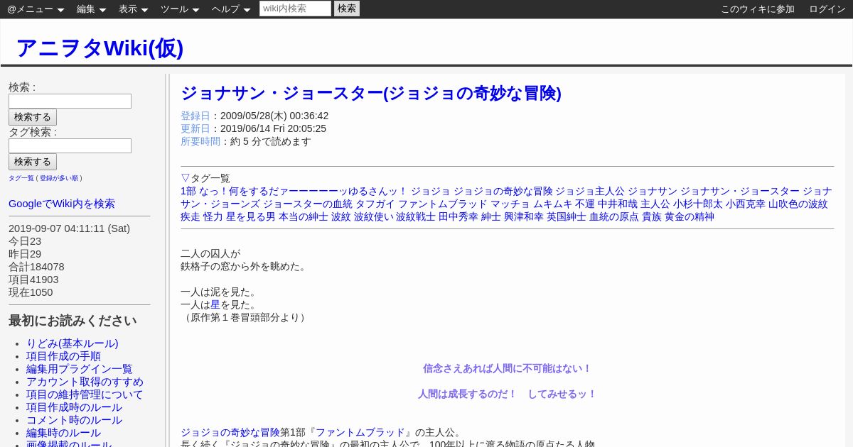The image size is (853, 447).
Task: Click the 所要時間 label link
Action: click(200, 141)
